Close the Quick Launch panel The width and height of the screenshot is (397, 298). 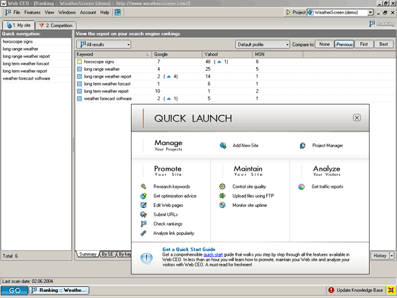point(357,118)
